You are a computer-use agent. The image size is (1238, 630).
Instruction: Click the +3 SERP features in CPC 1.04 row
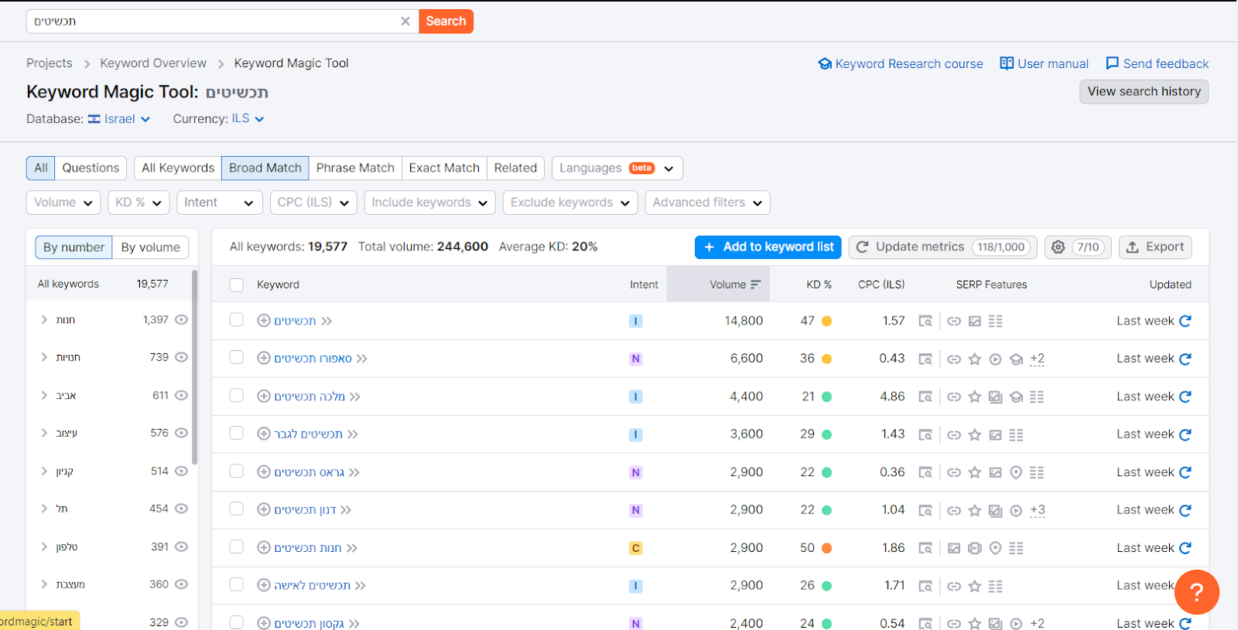[1038, 510]
